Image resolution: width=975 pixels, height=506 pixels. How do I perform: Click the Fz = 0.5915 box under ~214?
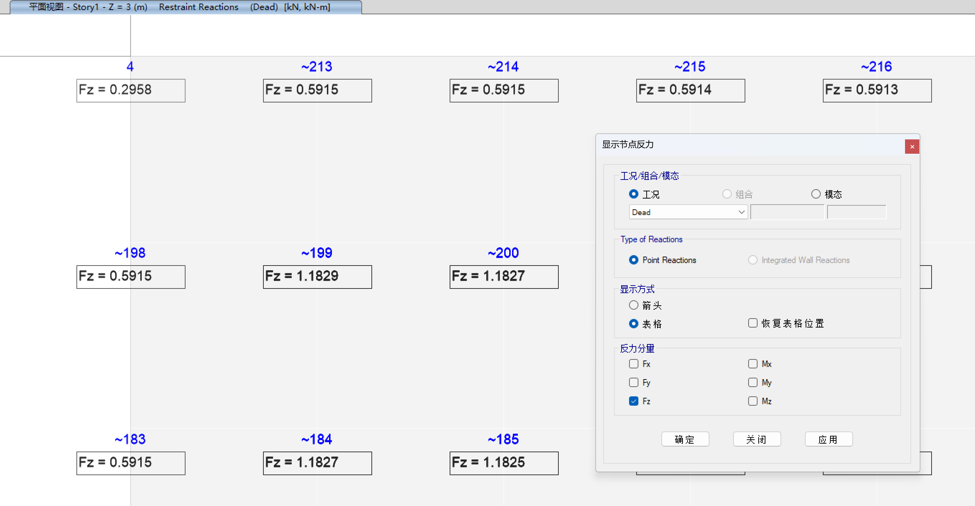pyautogui.click(x=504, y=91)
